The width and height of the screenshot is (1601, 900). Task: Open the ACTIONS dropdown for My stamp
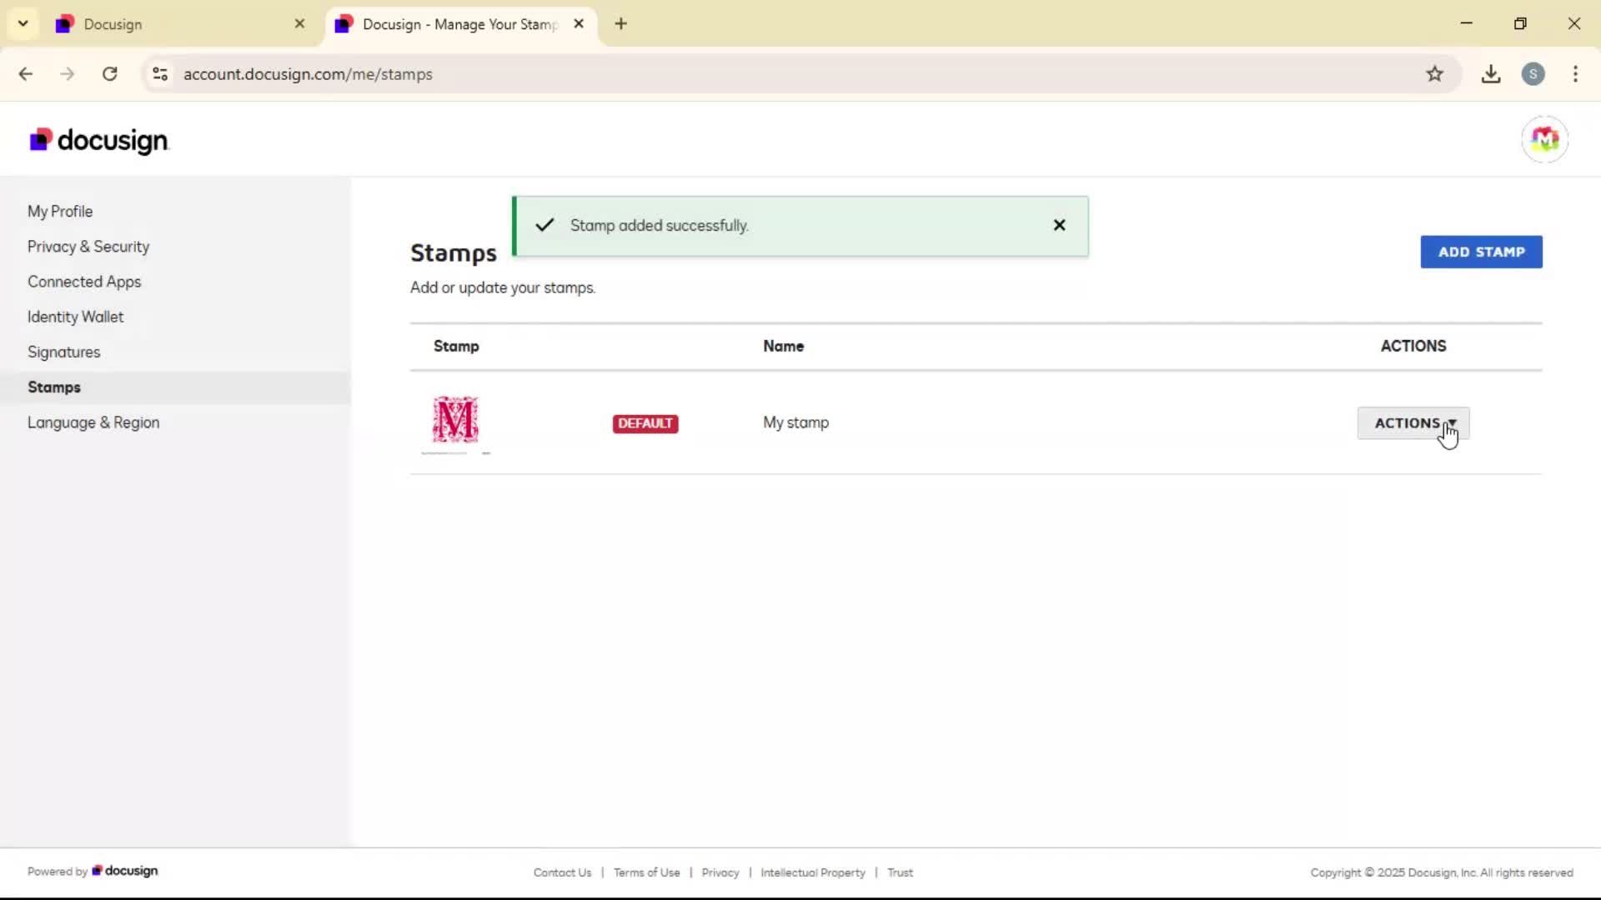pos(1413,423)
